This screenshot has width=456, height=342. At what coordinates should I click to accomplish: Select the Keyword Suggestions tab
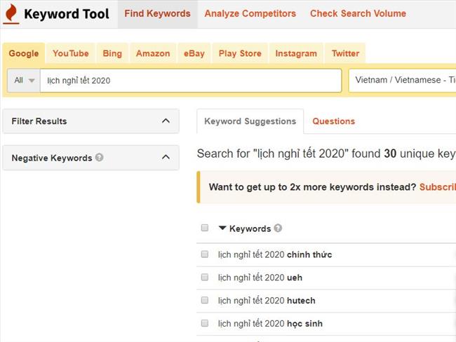click(x=250, y=121)
